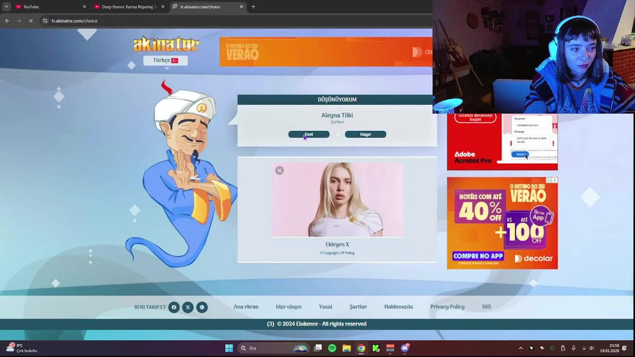Show hidden system tray icons
This screenshot has width=635, height=357.
tap(520, 348)
